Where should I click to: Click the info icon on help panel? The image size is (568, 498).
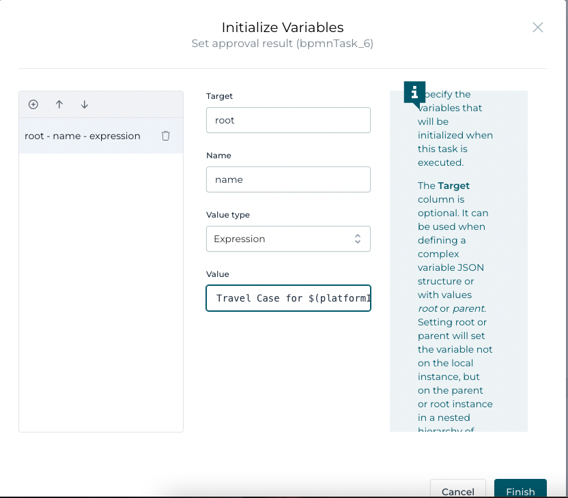pos(414,92)
